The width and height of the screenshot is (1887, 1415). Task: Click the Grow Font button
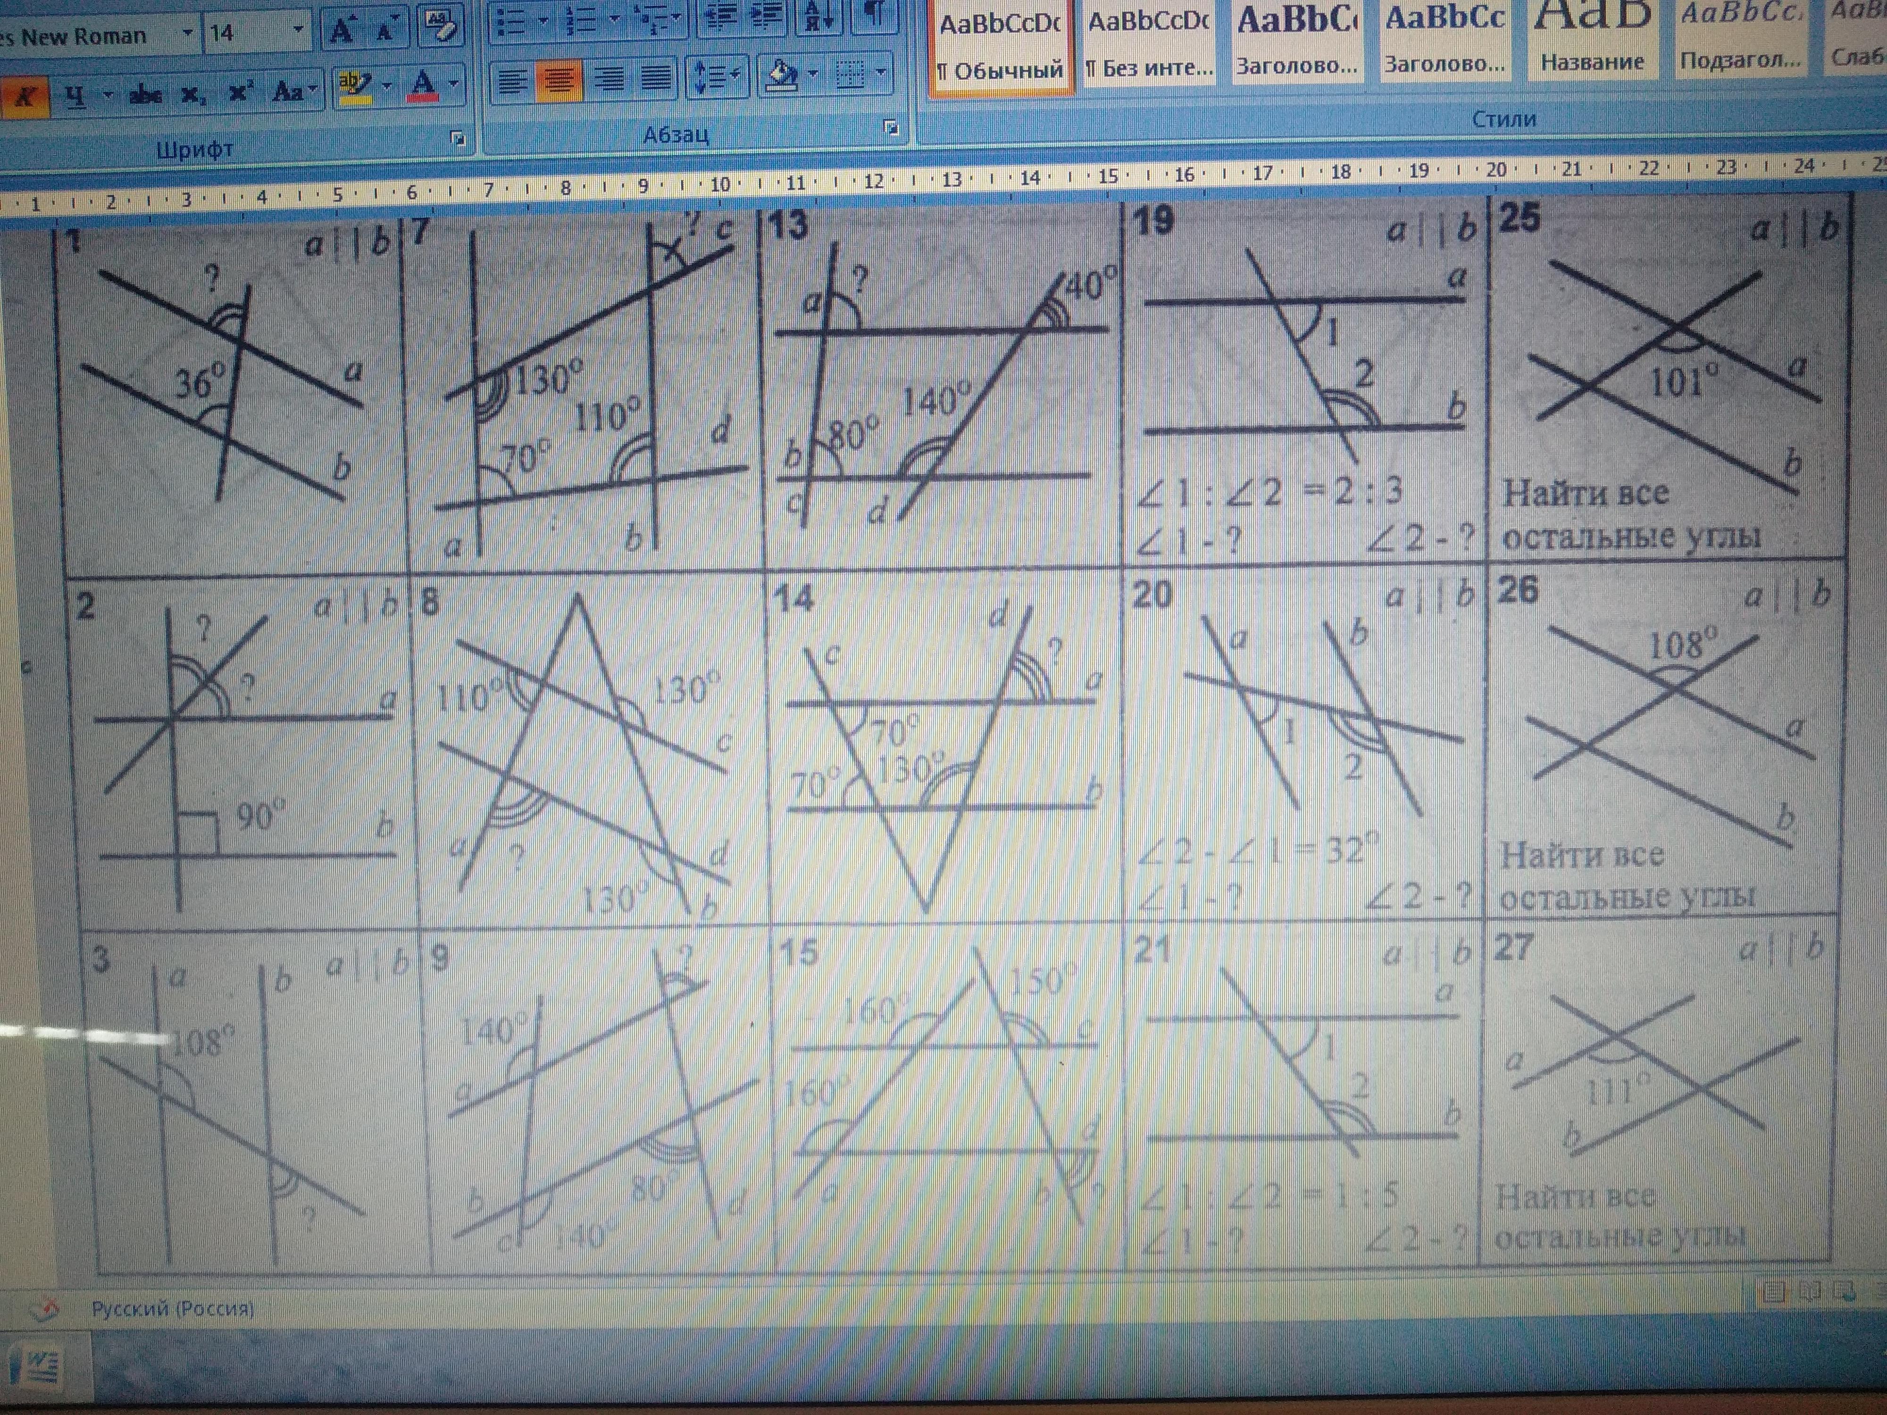pyautogui.click(x=342, y=32)
